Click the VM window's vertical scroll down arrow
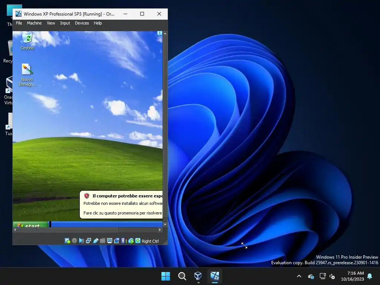Viewport: 380px width, 285px height. [x=165, y=225]
